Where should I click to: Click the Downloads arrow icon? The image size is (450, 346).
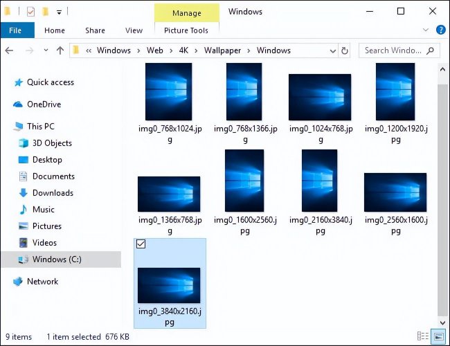(24, 193)
